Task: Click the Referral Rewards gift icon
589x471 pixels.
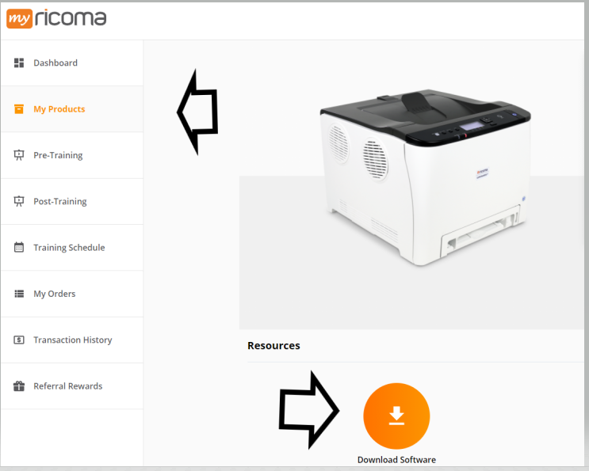Action: [x=19, y=386]
